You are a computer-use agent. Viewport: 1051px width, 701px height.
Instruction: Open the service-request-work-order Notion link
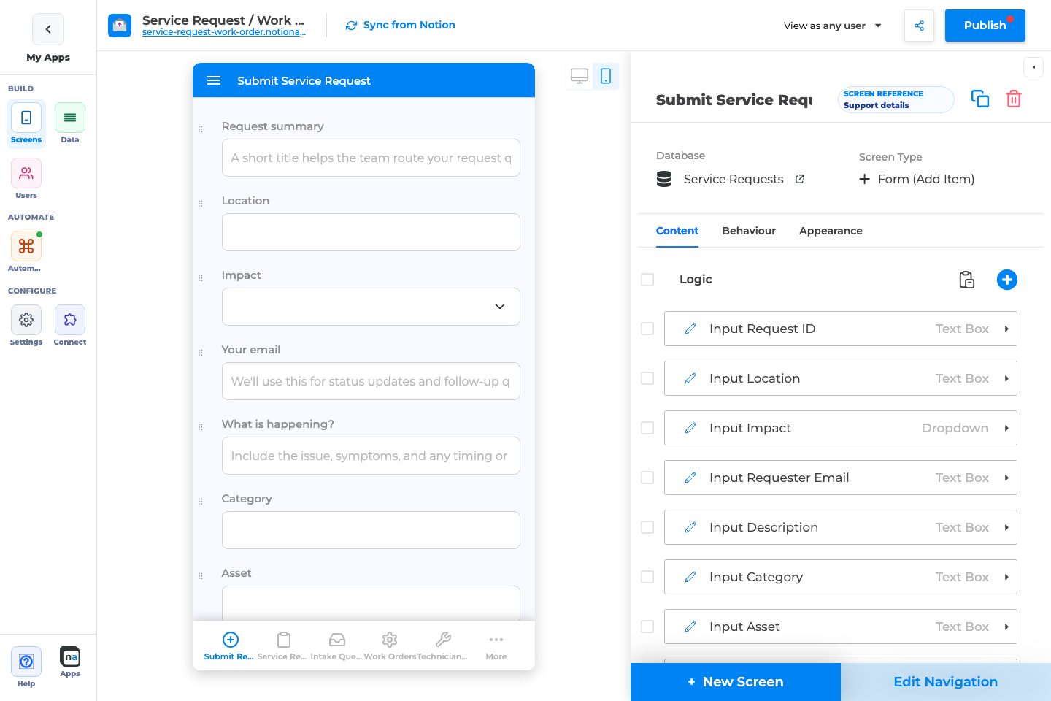224,32
